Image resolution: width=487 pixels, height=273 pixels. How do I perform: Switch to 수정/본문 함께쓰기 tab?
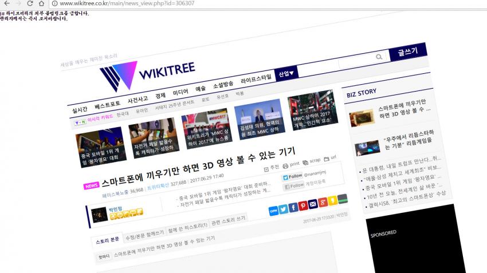click(x=144, y=235)
